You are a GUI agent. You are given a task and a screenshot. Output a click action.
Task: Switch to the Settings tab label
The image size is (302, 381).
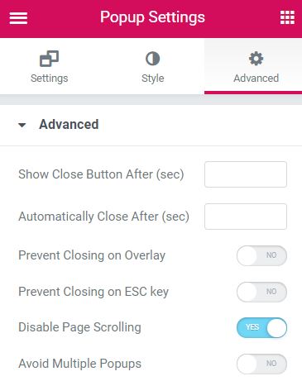[x=50, y=79]
